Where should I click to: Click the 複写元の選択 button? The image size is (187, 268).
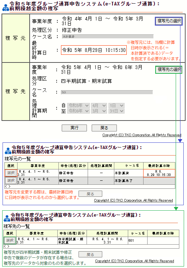pos(169,21)
